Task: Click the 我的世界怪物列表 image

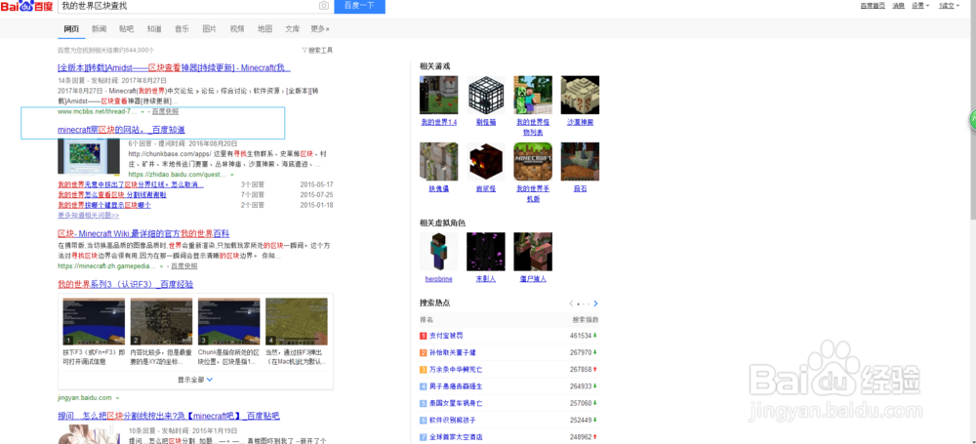Action: click(533, 95)
